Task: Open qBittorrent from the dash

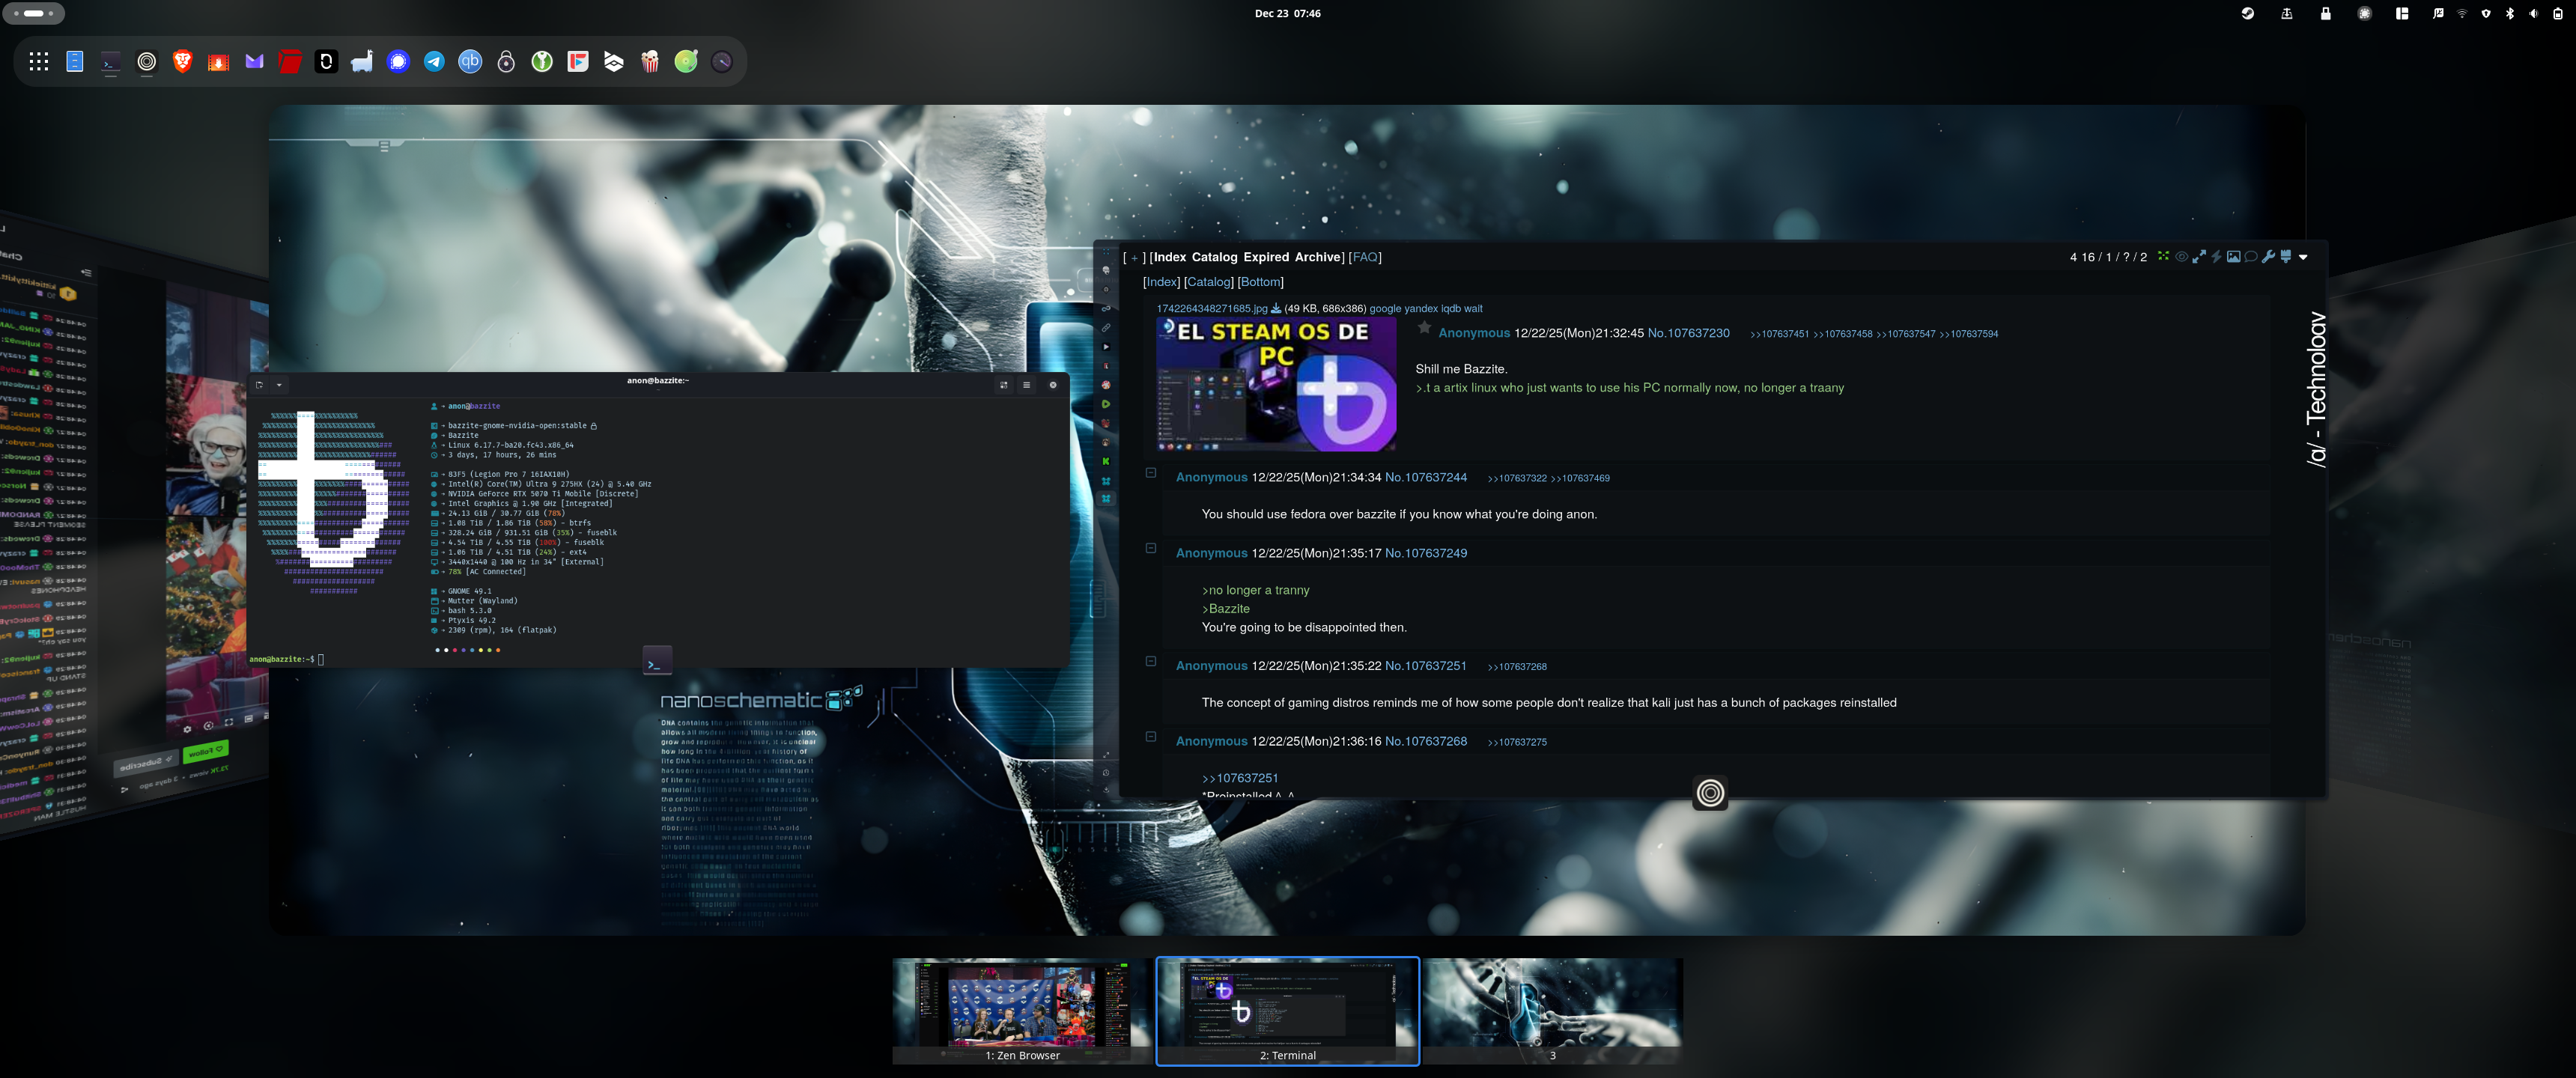Action: (470, 62)
